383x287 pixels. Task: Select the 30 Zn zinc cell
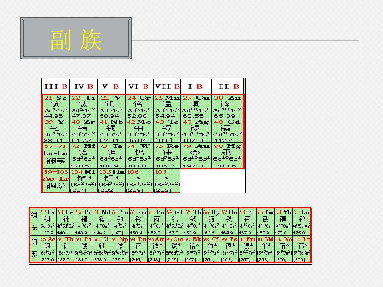pyautogui.click(x=228, y=106)
